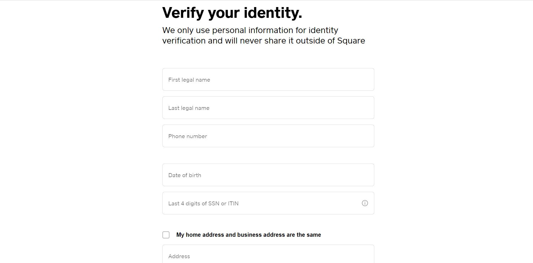Click the 'SSN or ITIN' placeholder text
The width and height of the screenshot is (533, 263).
click(x=223, y=203)
